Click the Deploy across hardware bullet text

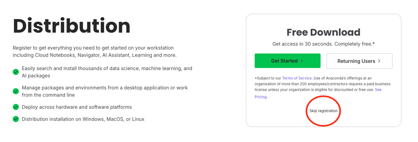point(77,107)
